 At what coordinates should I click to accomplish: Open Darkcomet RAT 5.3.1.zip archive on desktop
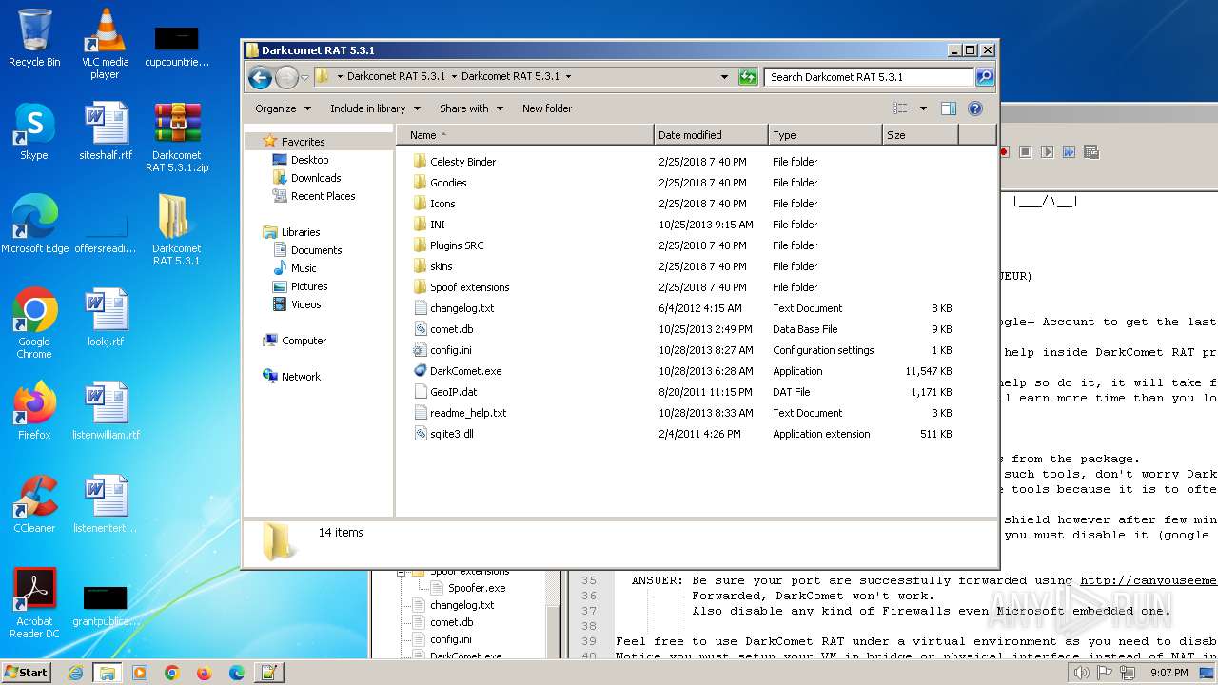tap(177, 137)
